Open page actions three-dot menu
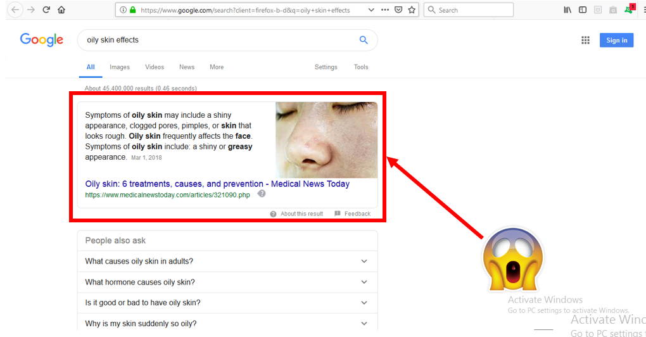The height and width of the screenshot is (337, 646). 385,10
